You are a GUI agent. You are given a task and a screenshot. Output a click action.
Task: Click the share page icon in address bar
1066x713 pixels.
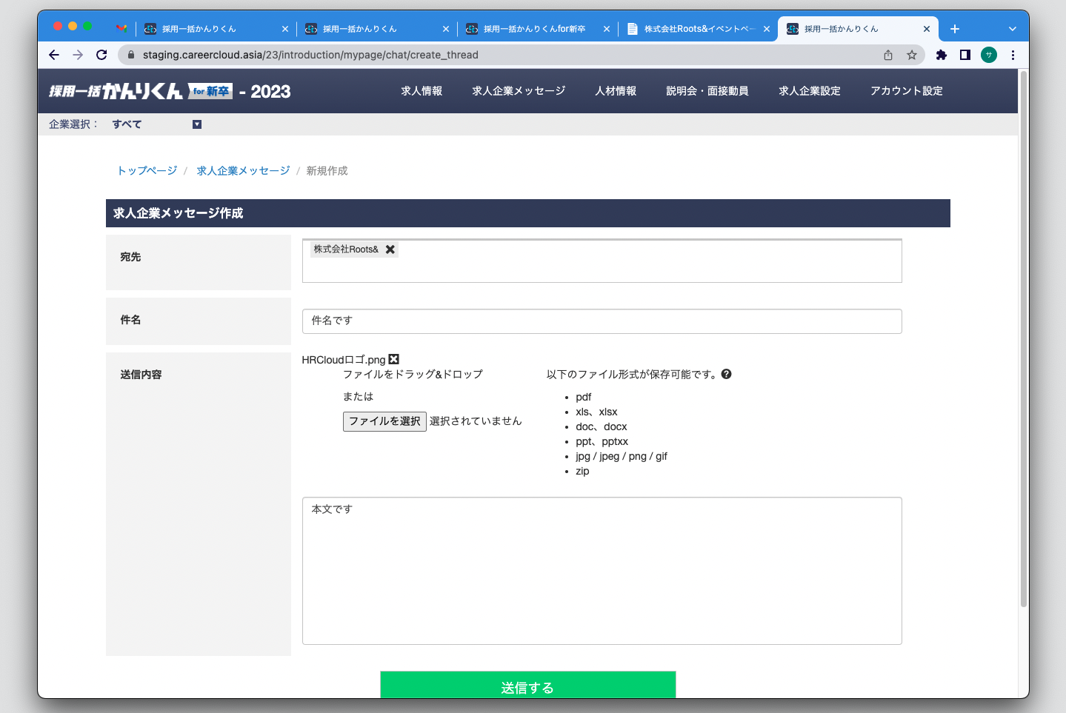coord(888,55)
